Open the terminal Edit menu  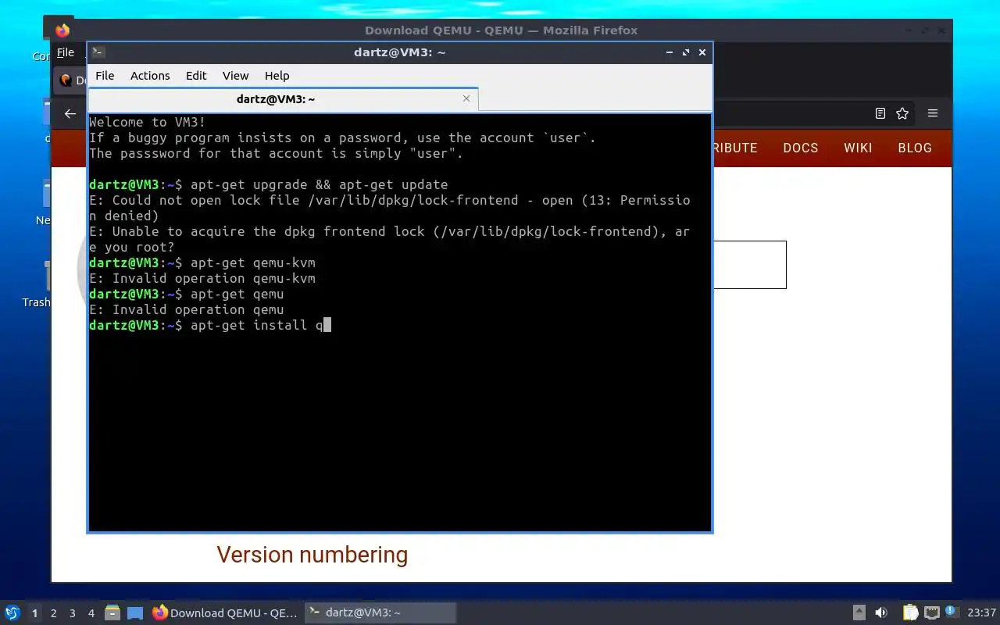(196, 76)
